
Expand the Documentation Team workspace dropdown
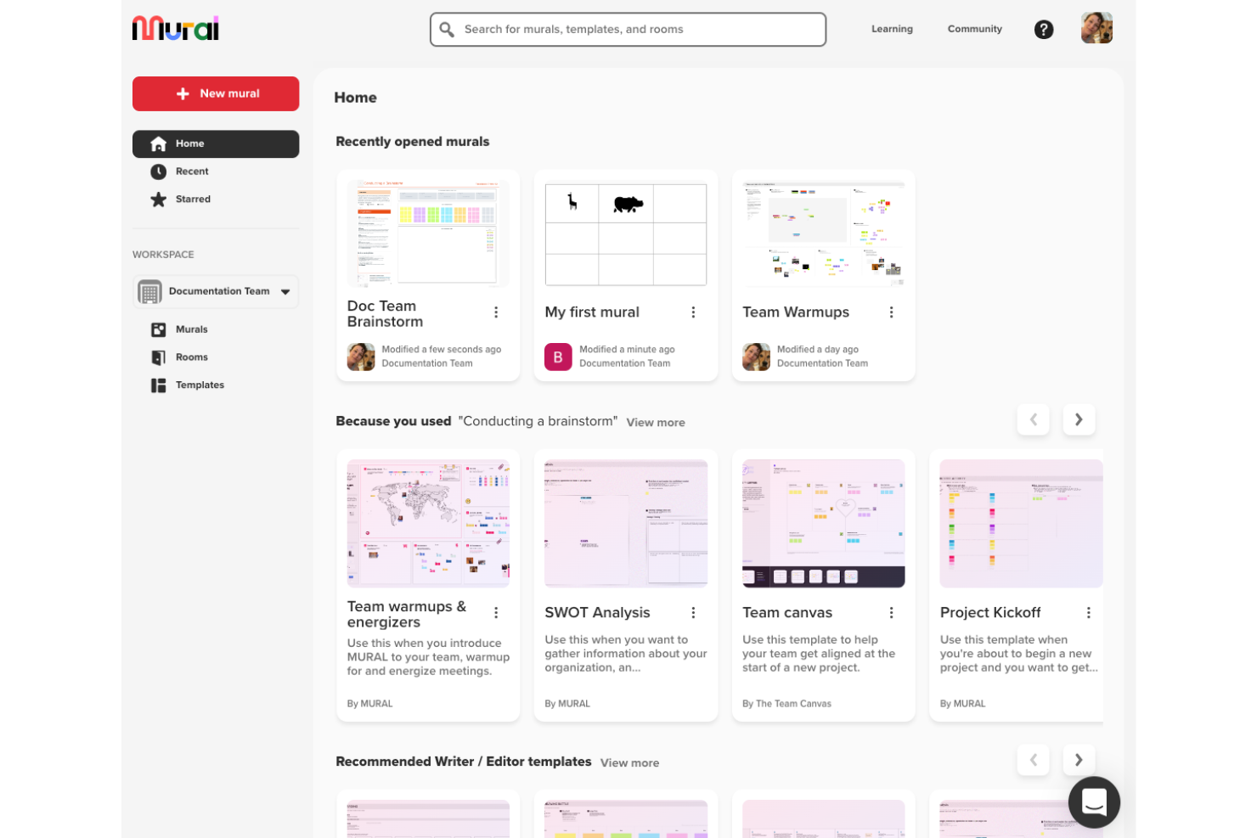(285, 292)
